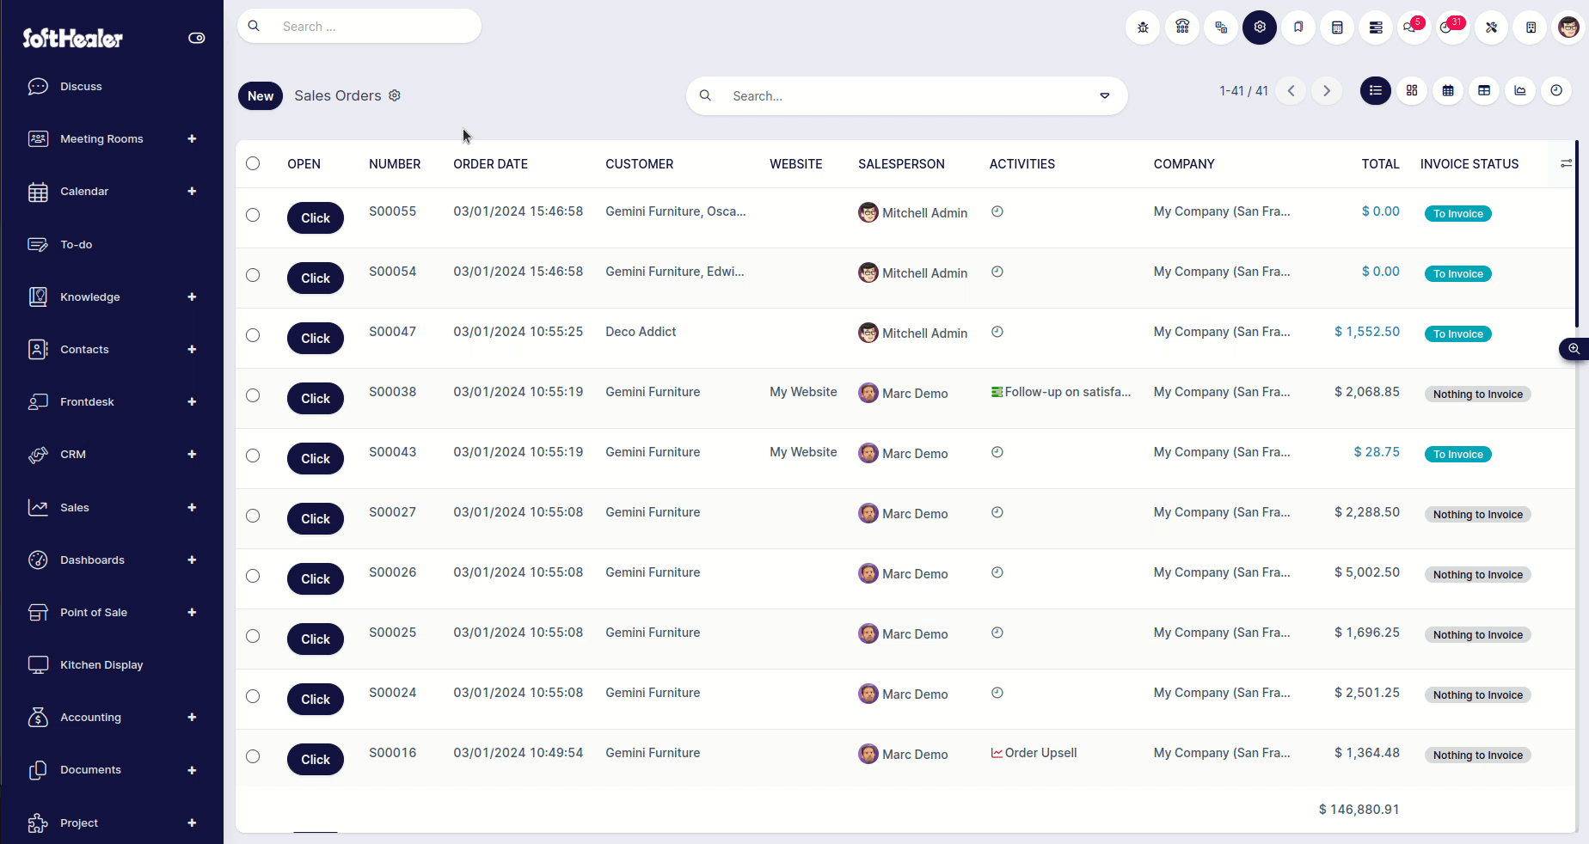Open the search filter options dropdown
The width and height of the screenshot is (1589, 844).
(1105, 95)
